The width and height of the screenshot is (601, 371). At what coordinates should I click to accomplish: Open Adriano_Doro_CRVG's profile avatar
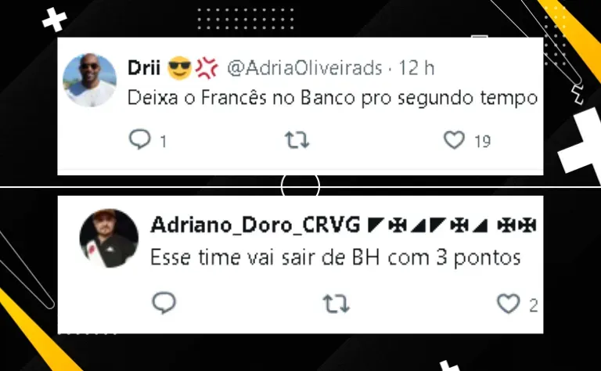point(109,238)
